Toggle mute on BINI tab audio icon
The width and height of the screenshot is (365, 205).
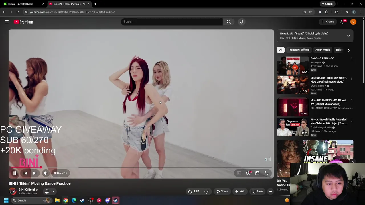[x=84, y=4]
